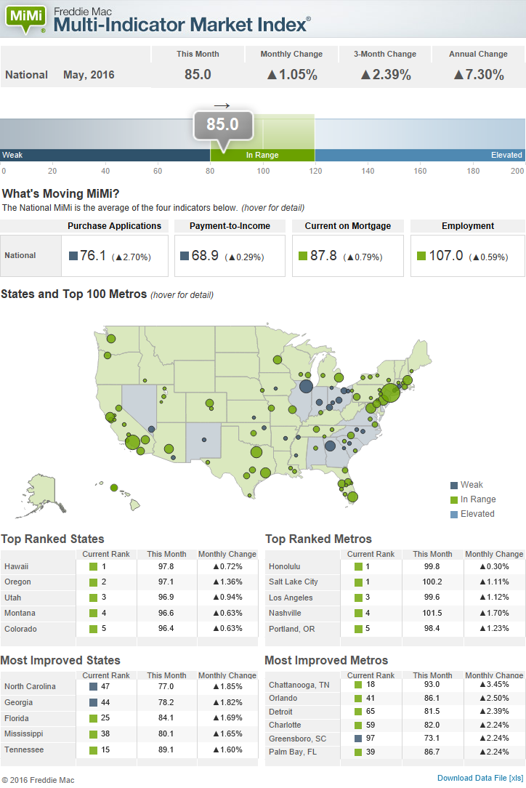
Task: Click the Monthly Change header tab
Action: pyautogui.click(x=291, y=54)
